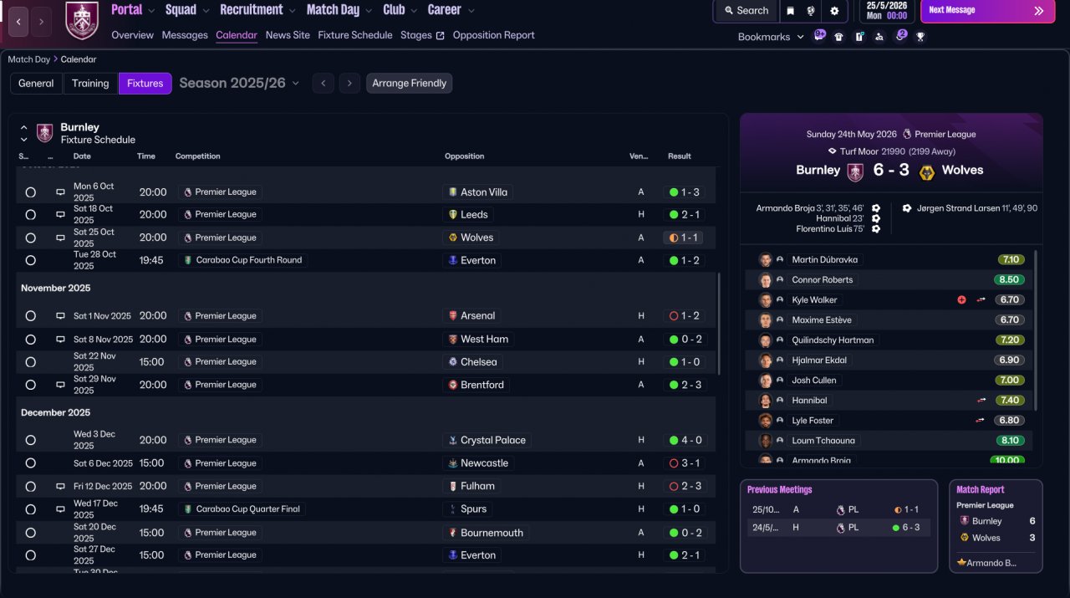Select the radio circle for Newcastle fixture
Image resolution: width=1070 pixels, height=598 pixels.
coord(30,463)
